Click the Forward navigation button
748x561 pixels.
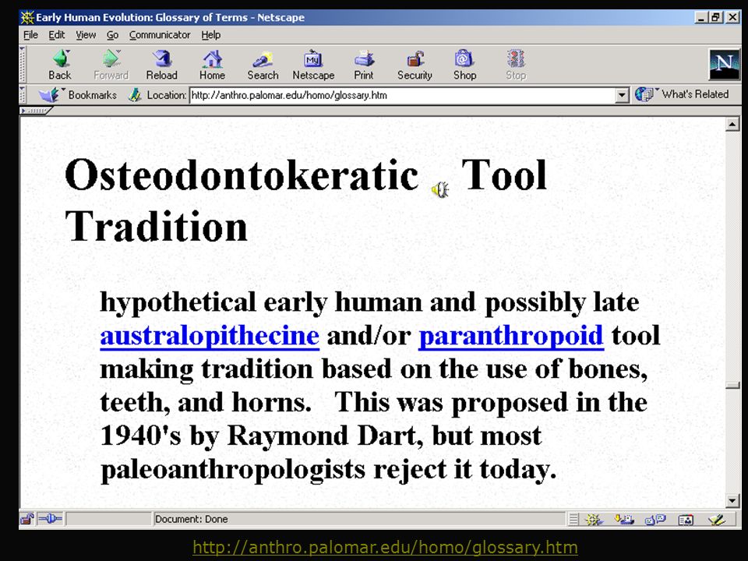click(111, 65)
